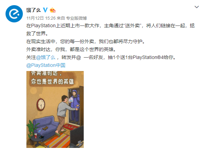
Task: Open the post timestamp 11月12日 15:26
Action: (41, 18)
